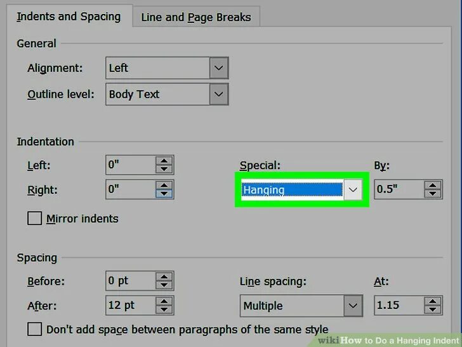
Task: Open the Special indent dropdown showing Hanging
Action: click(353, 189)
